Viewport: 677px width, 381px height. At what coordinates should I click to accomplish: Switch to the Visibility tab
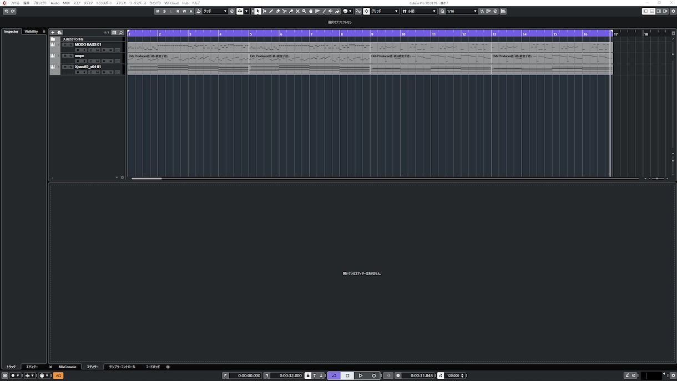pos(31,32)
